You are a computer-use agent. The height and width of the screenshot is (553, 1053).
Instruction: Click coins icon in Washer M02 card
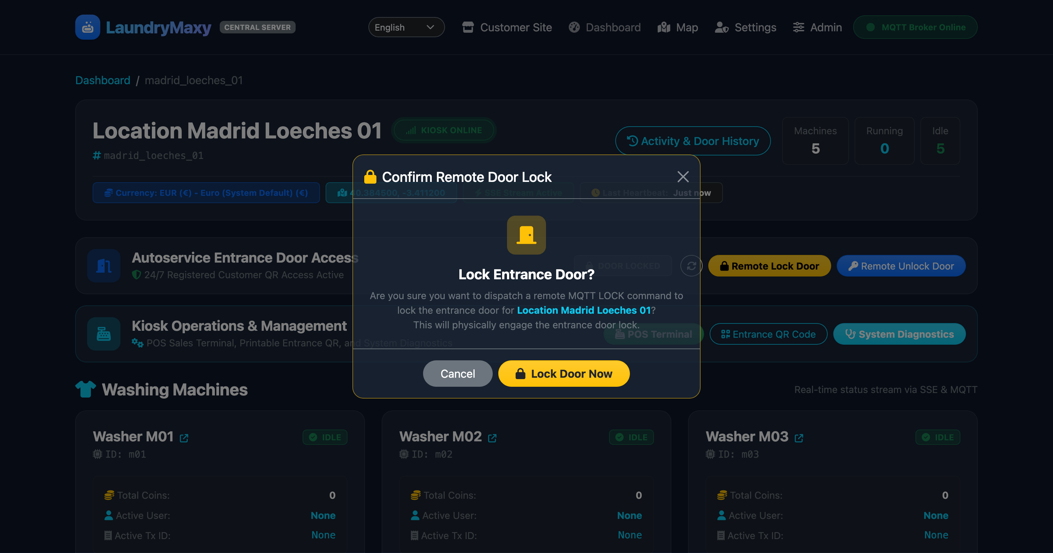tap(416, 495)
